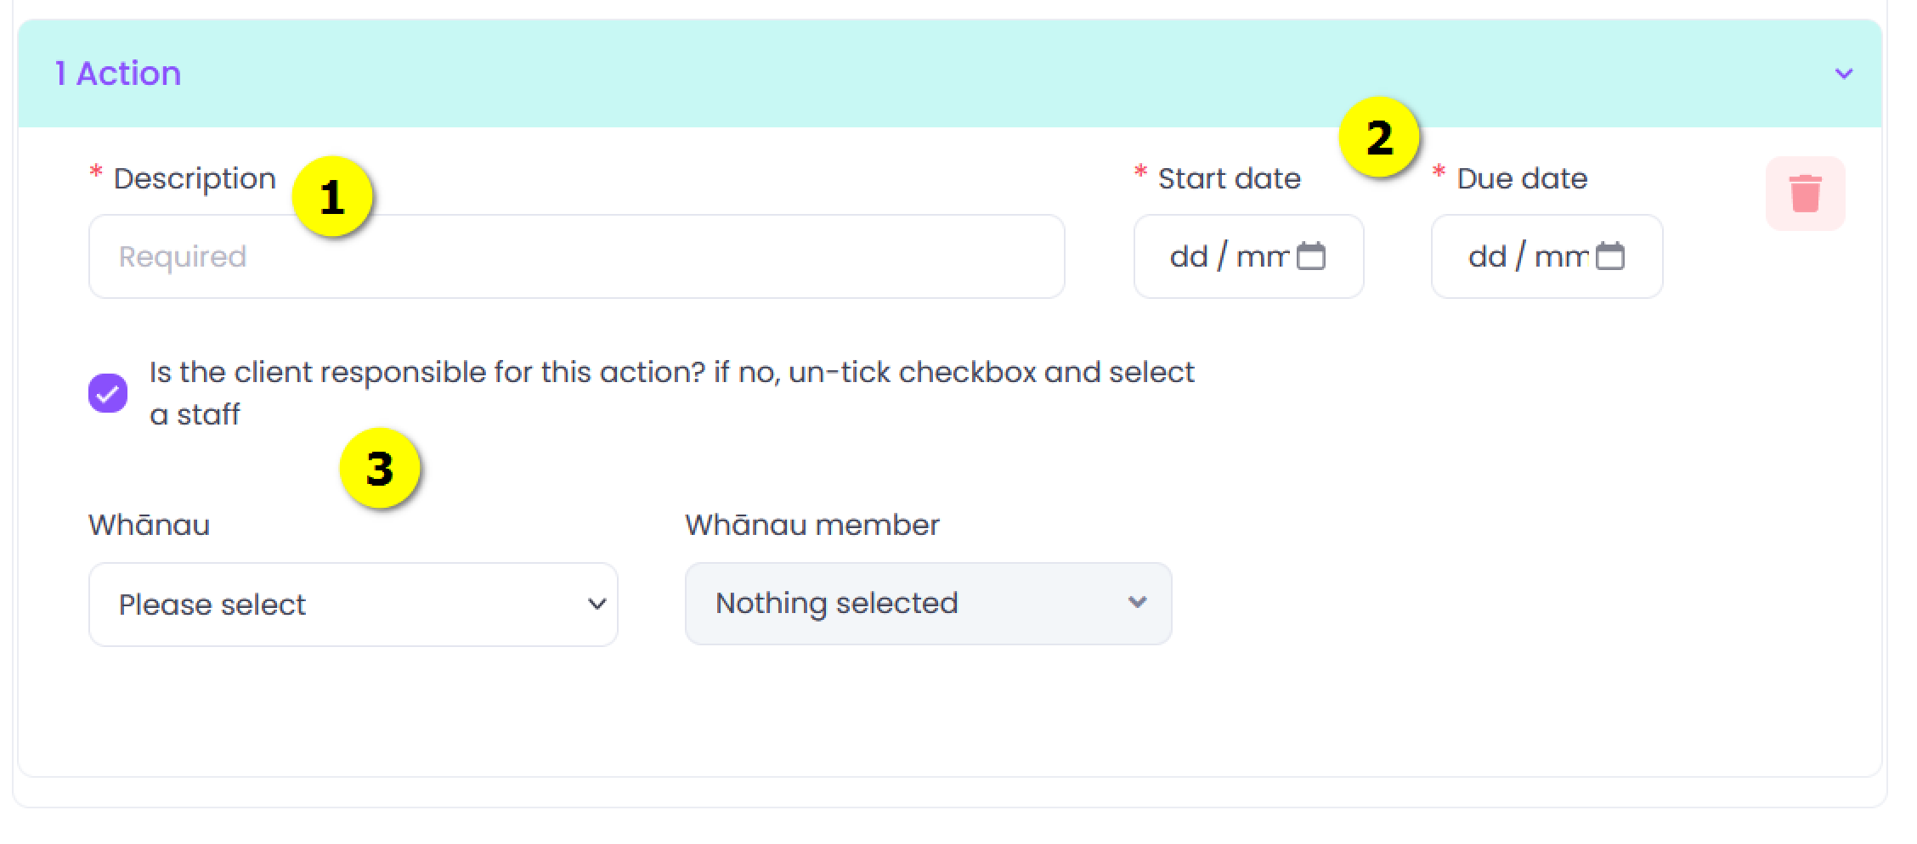Click the Start date dd/mm field

(x=1249, y=256)
